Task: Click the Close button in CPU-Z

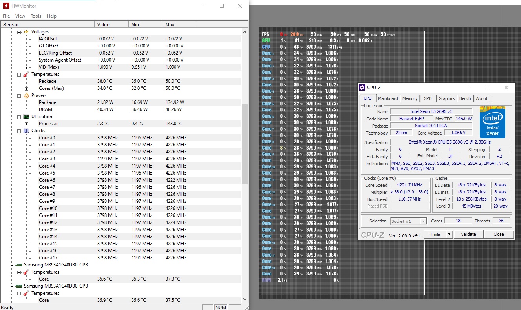Action: click(x=499, y=234)
